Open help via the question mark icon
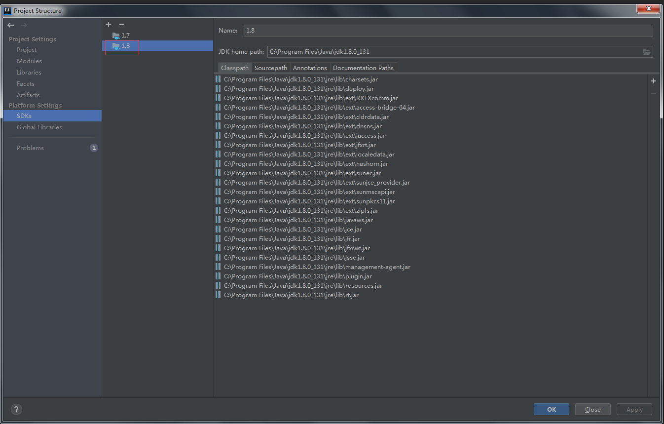 (x=16, y=409)
